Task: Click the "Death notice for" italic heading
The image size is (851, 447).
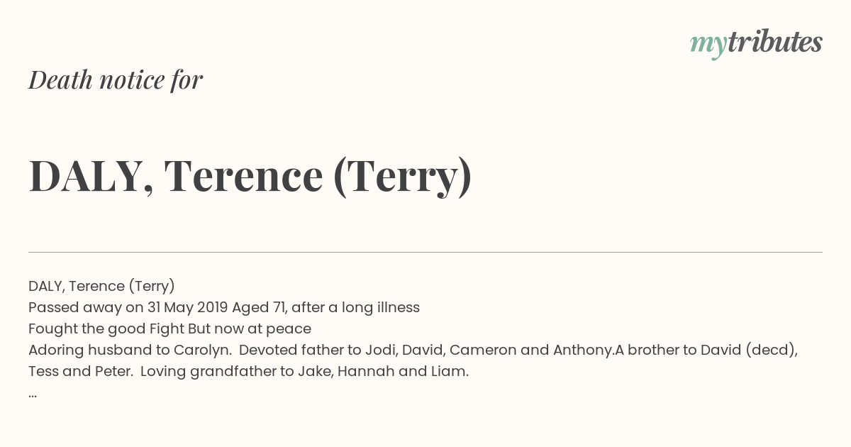Action: pyautogui.click(x=116, y=79)
